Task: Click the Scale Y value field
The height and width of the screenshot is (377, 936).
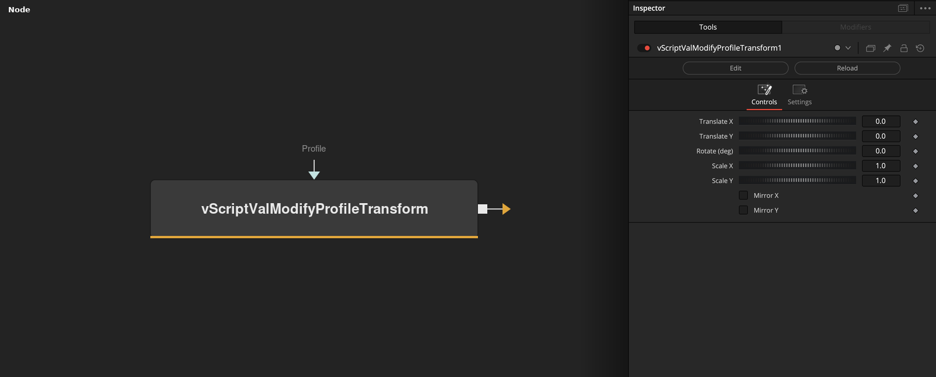Action: 881,180
